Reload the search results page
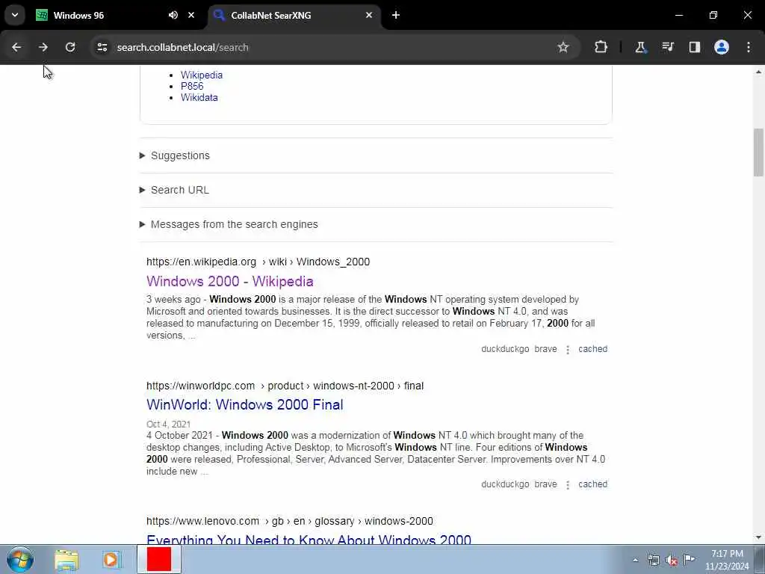 (70, 47)
